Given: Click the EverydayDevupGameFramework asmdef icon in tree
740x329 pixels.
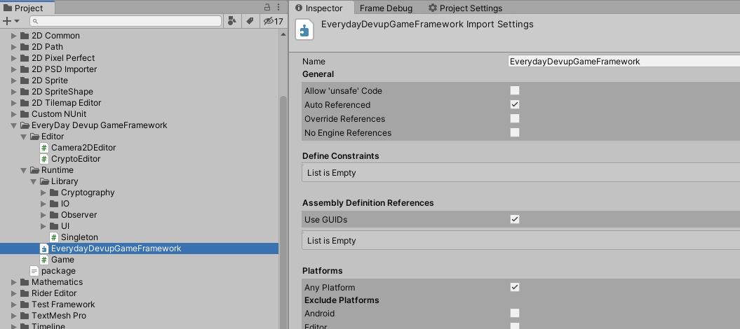Looking at the screenshot, I should click(x=44, y=248).
